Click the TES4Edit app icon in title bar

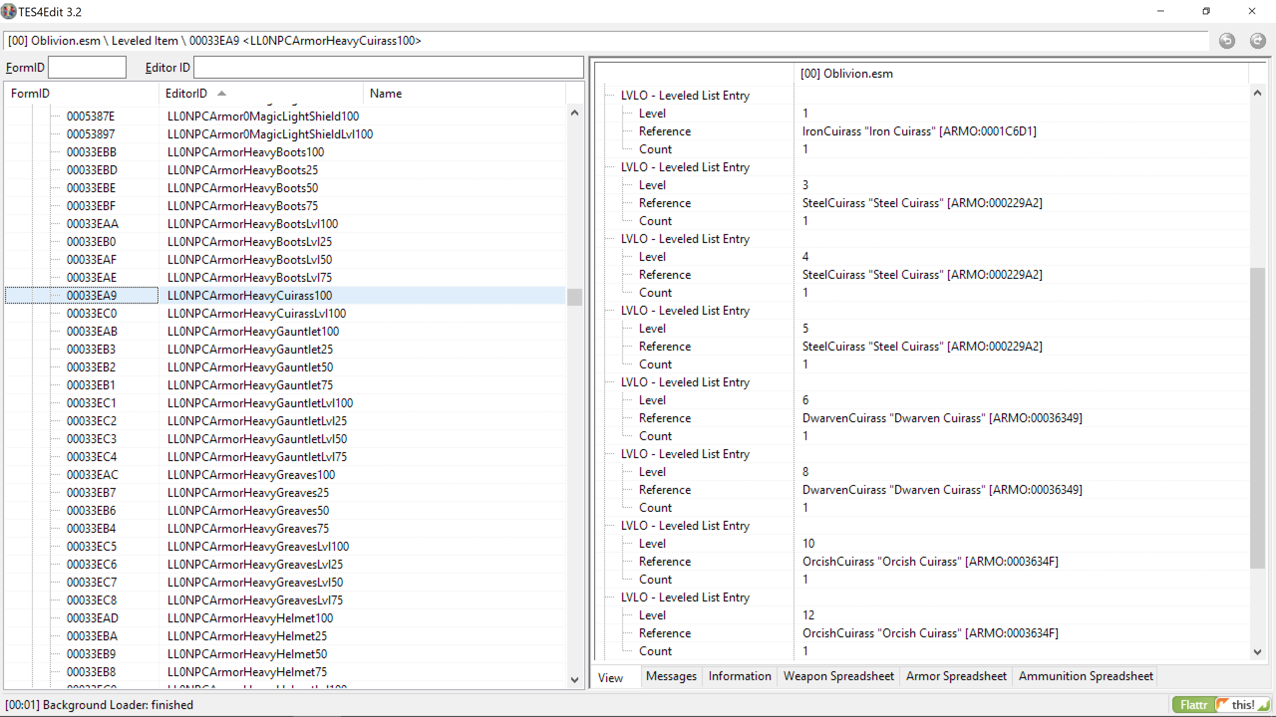tap(8, 11)
